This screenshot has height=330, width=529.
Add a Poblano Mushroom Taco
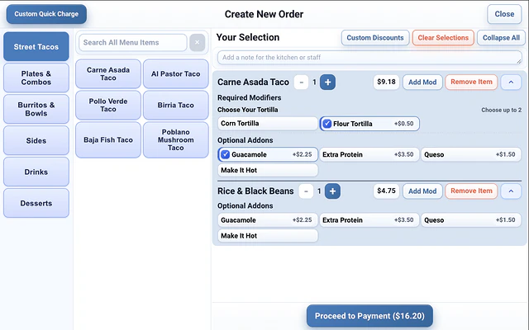click(176, 139)
